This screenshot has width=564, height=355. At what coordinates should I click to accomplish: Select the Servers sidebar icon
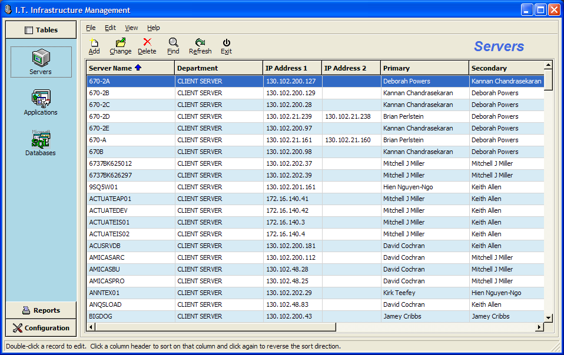pyautogui.click(x=41, y=58)
